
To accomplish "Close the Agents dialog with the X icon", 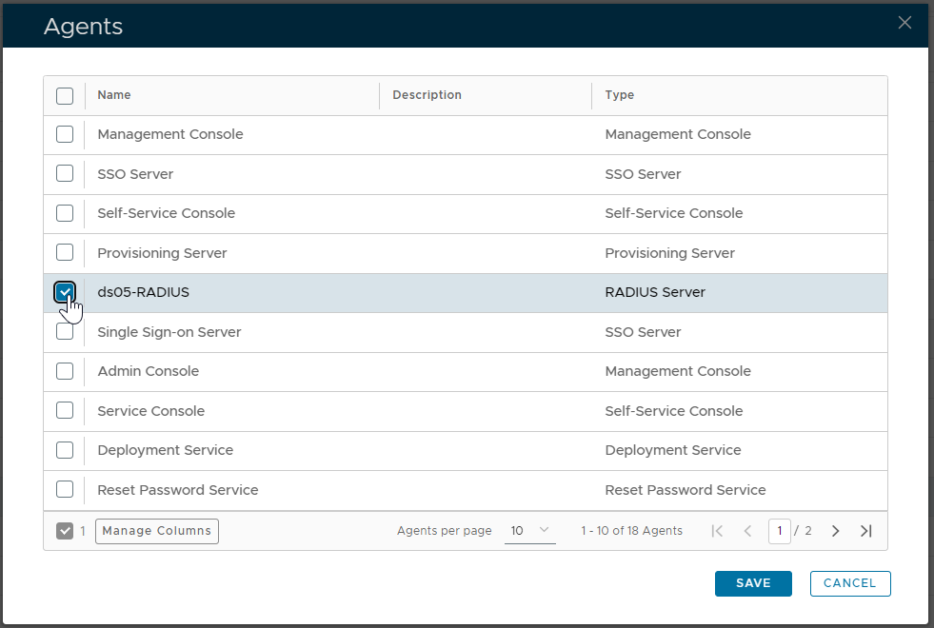I will point(904,23).
